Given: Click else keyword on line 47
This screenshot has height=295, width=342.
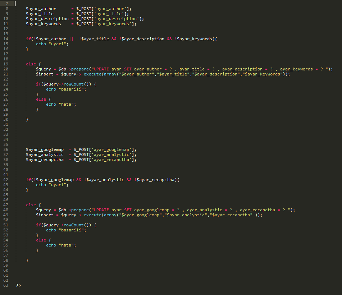Looking at the screenshot, I should 31,205.
